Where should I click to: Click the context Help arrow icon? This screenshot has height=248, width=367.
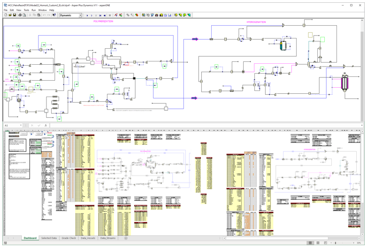point(54,15)
